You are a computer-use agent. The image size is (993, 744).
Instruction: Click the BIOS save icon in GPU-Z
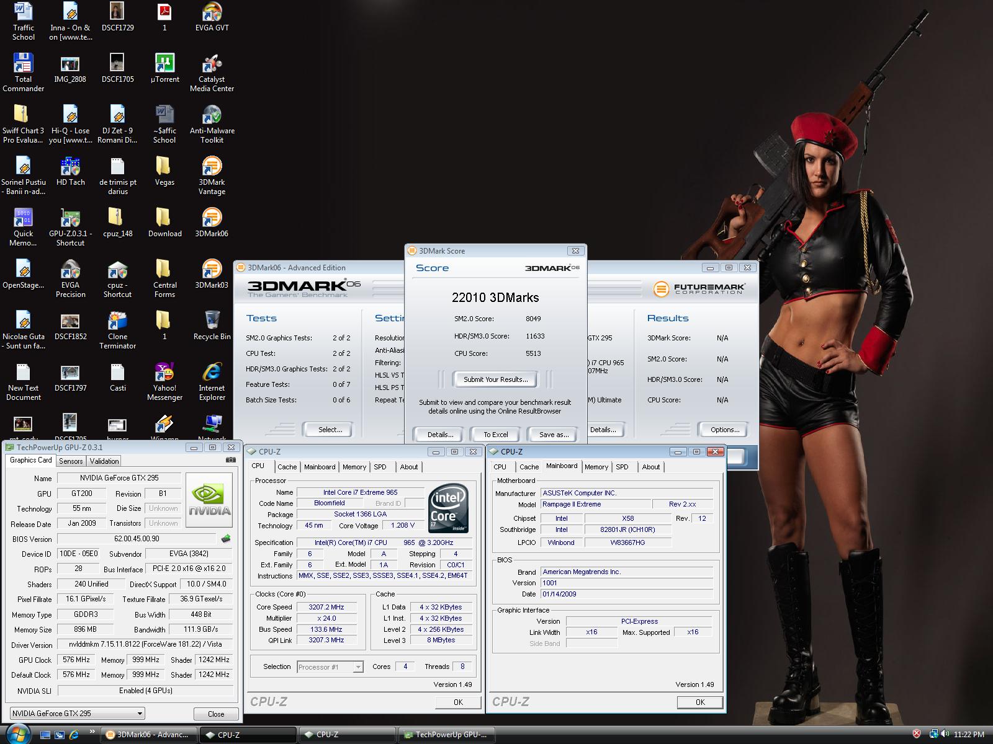226,539
